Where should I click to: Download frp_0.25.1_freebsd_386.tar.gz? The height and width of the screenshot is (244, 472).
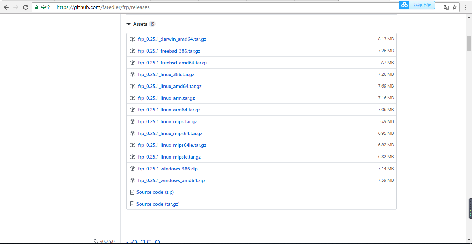(169, 51)
